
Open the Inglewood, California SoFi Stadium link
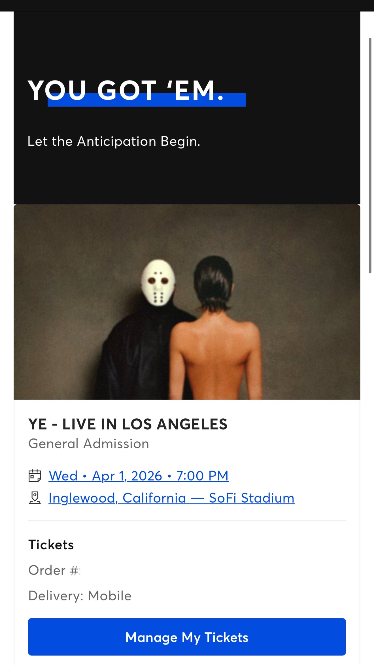click(x=172, y=498)
